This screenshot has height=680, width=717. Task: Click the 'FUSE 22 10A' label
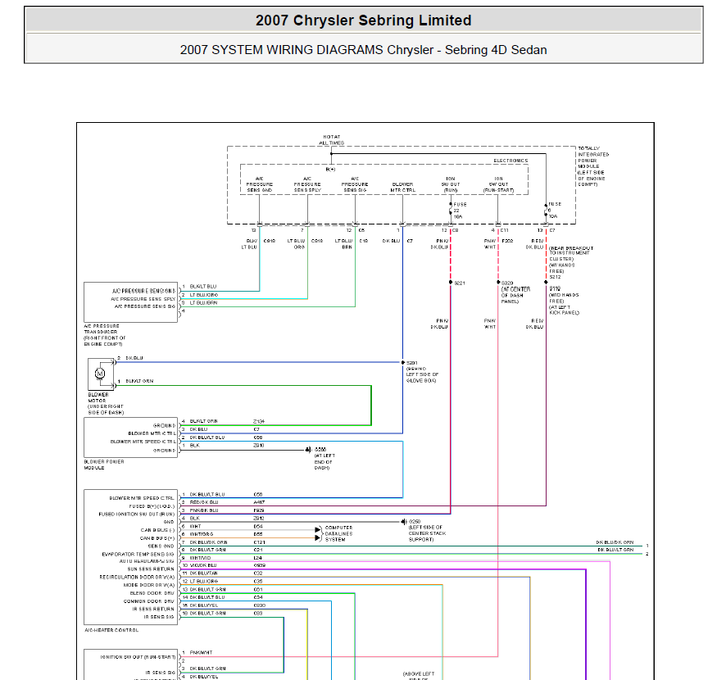tap(460, 211)
